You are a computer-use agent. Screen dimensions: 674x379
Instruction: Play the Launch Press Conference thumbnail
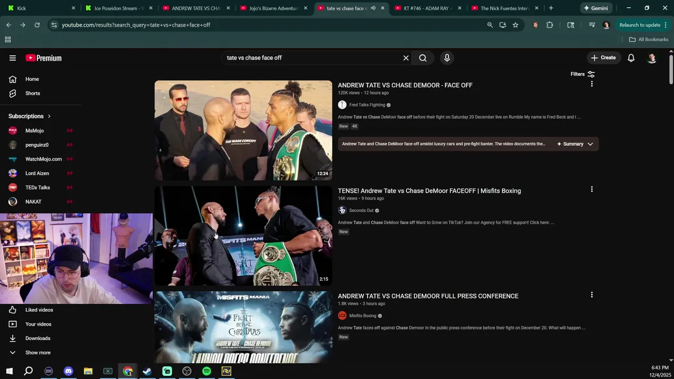click(243, 327)
